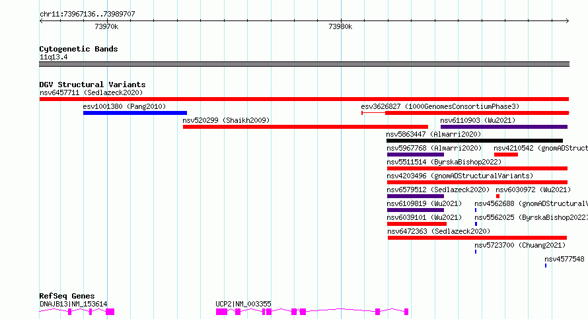
Task: Select nsv5863447 (Almarri2020) variant label
Action: [x=433, y=134]
